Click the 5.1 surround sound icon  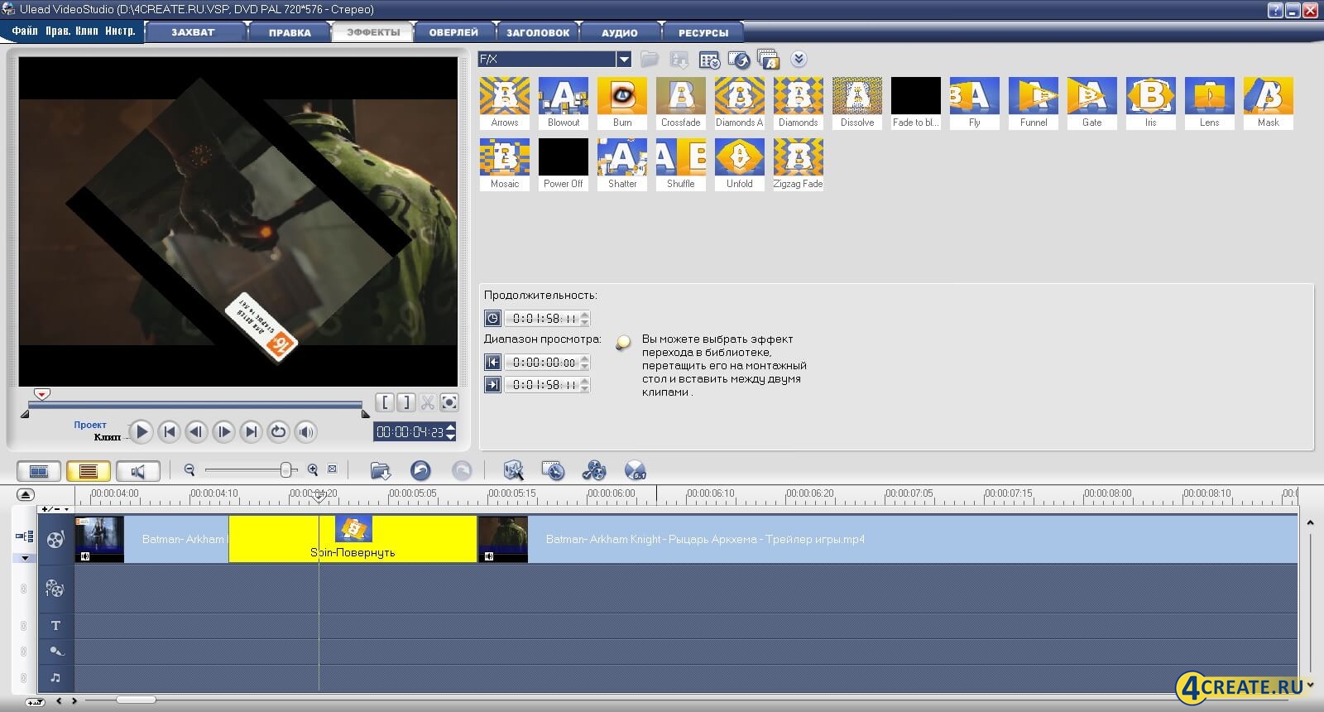tap(635, 471)
